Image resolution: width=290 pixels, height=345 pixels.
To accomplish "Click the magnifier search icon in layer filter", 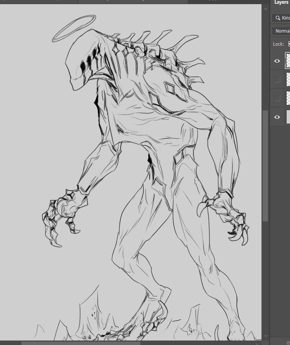I will [278, 18].
